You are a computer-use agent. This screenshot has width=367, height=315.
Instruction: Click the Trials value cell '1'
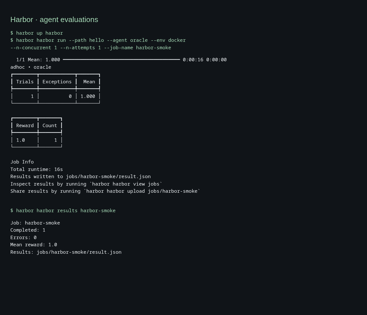click(32, 96)
